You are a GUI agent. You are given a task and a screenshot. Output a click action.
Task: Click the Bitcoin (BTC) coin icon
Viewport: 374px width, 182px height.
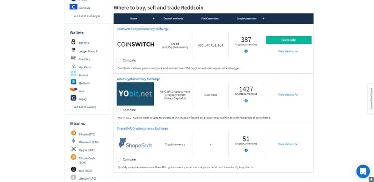coord(73,133)
